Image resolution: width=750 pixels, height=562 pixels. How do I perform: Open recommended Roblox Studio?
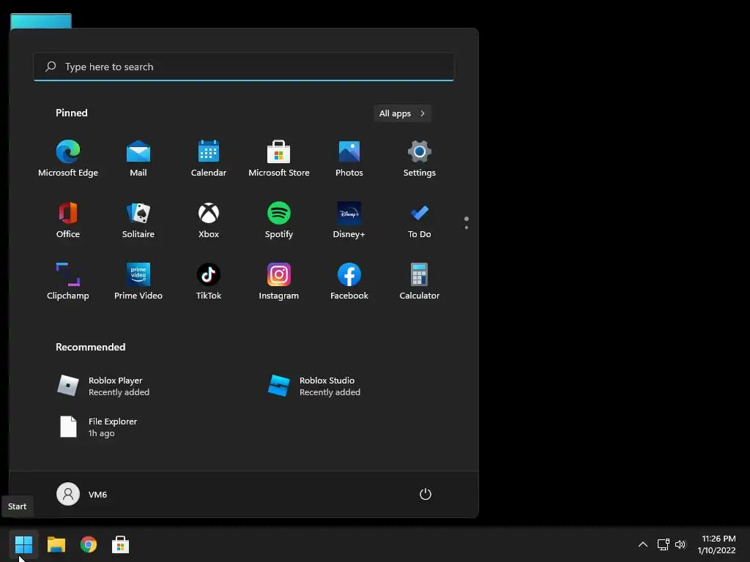(314, 386)
